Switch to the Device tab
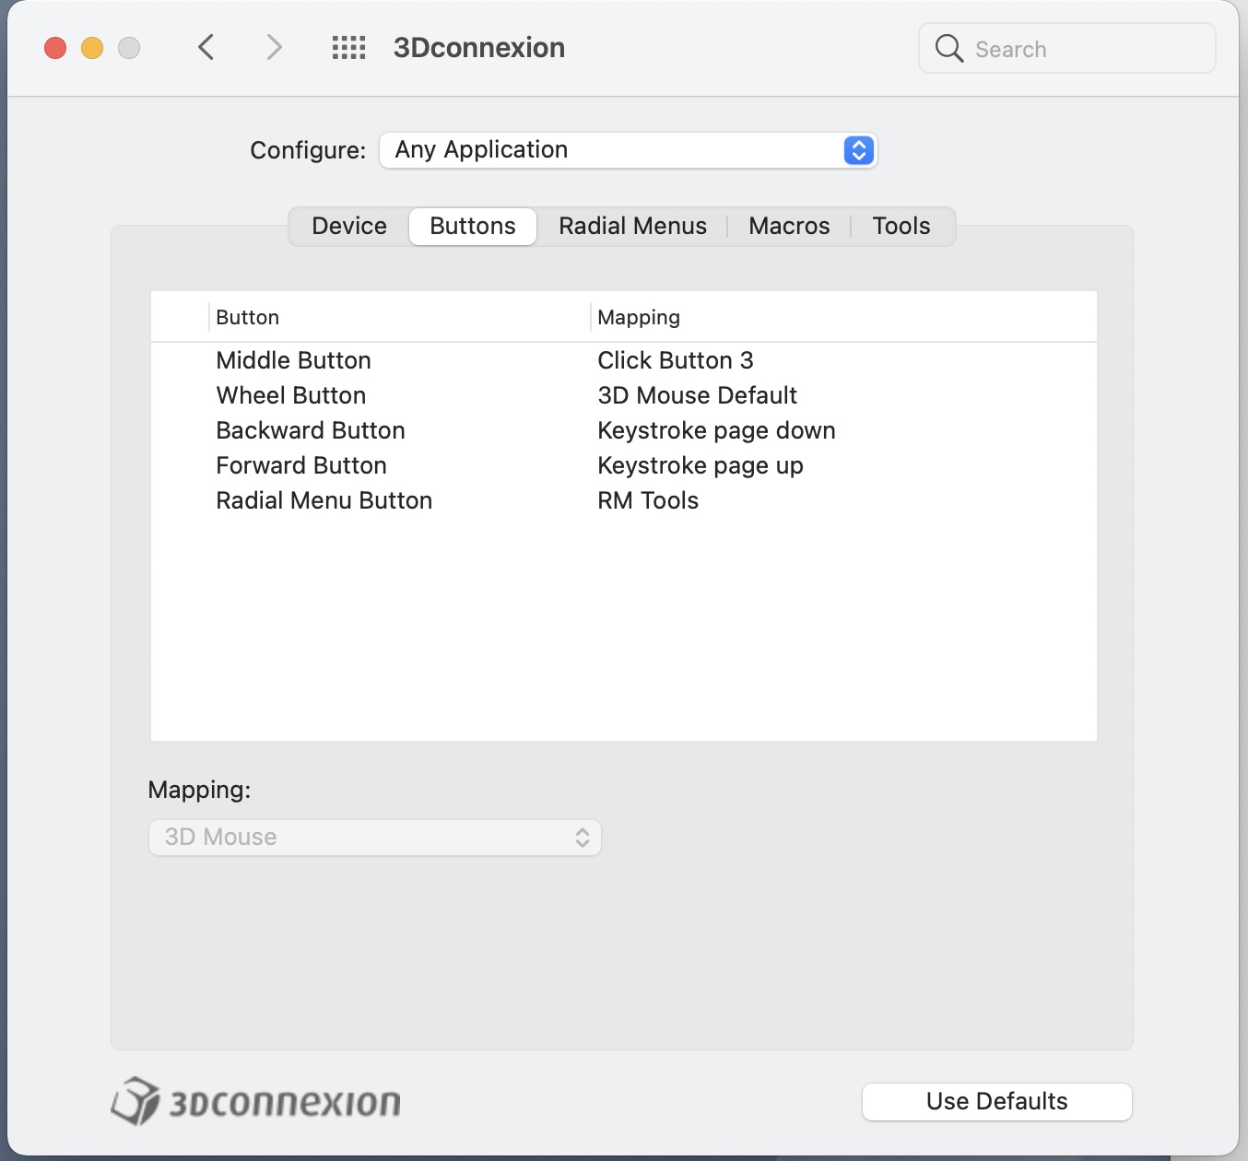The height and width of the screenshot is (1161, 1248). (x=349, y=226)
